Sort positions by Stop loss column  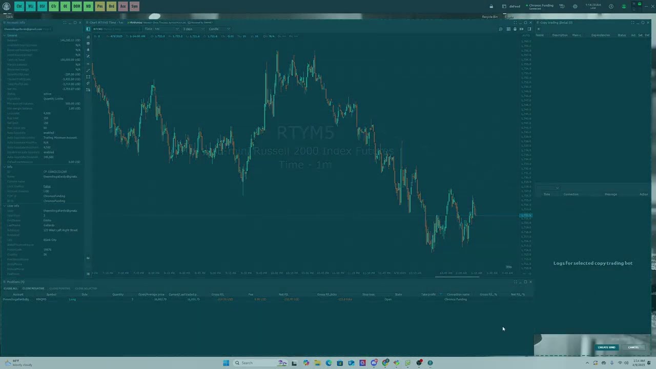368,294
